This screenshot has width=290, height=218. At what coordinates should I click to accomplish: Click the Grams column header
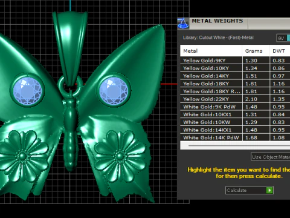pos(256,51)
